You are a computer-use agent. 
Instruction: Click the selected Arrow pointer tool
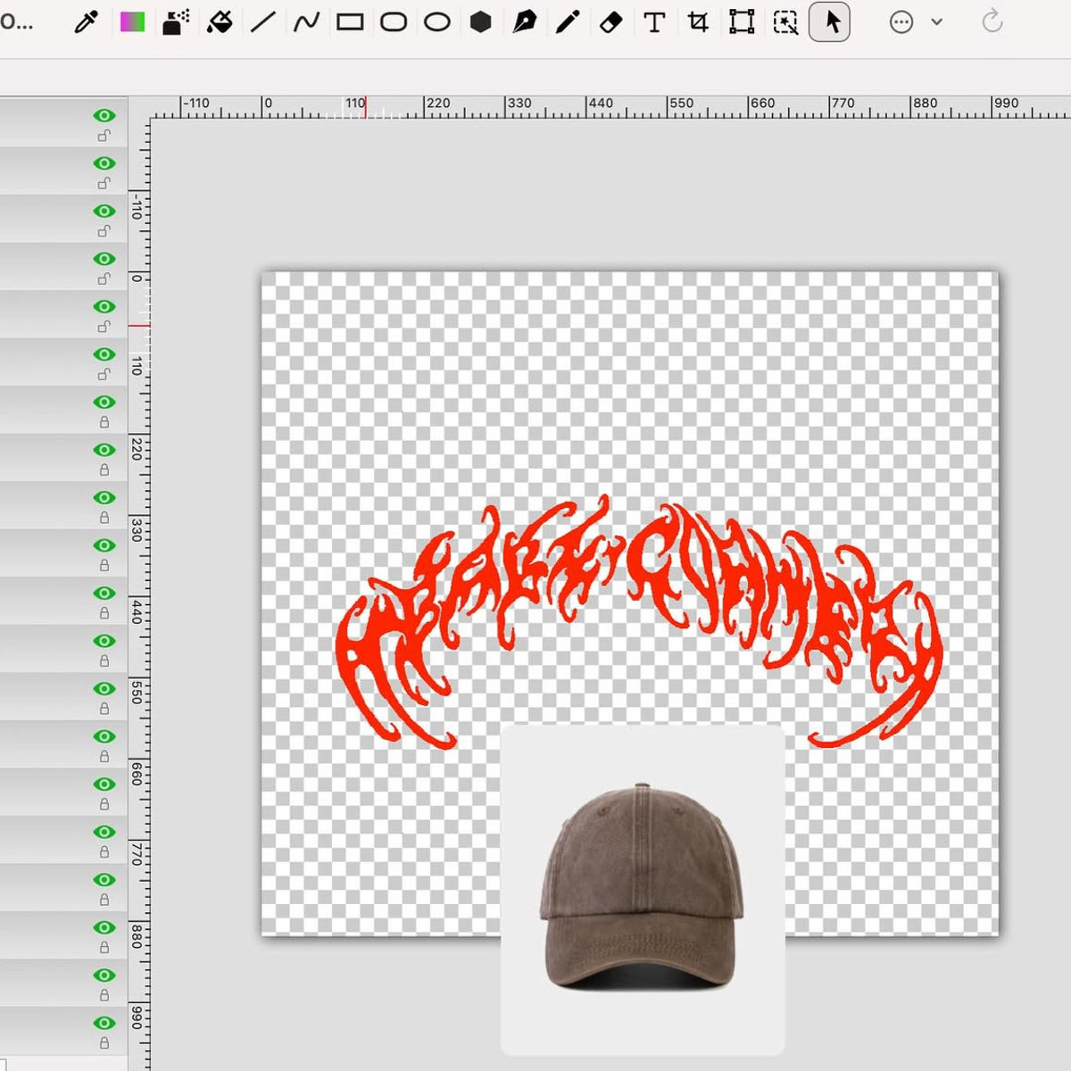coord(830,22)
